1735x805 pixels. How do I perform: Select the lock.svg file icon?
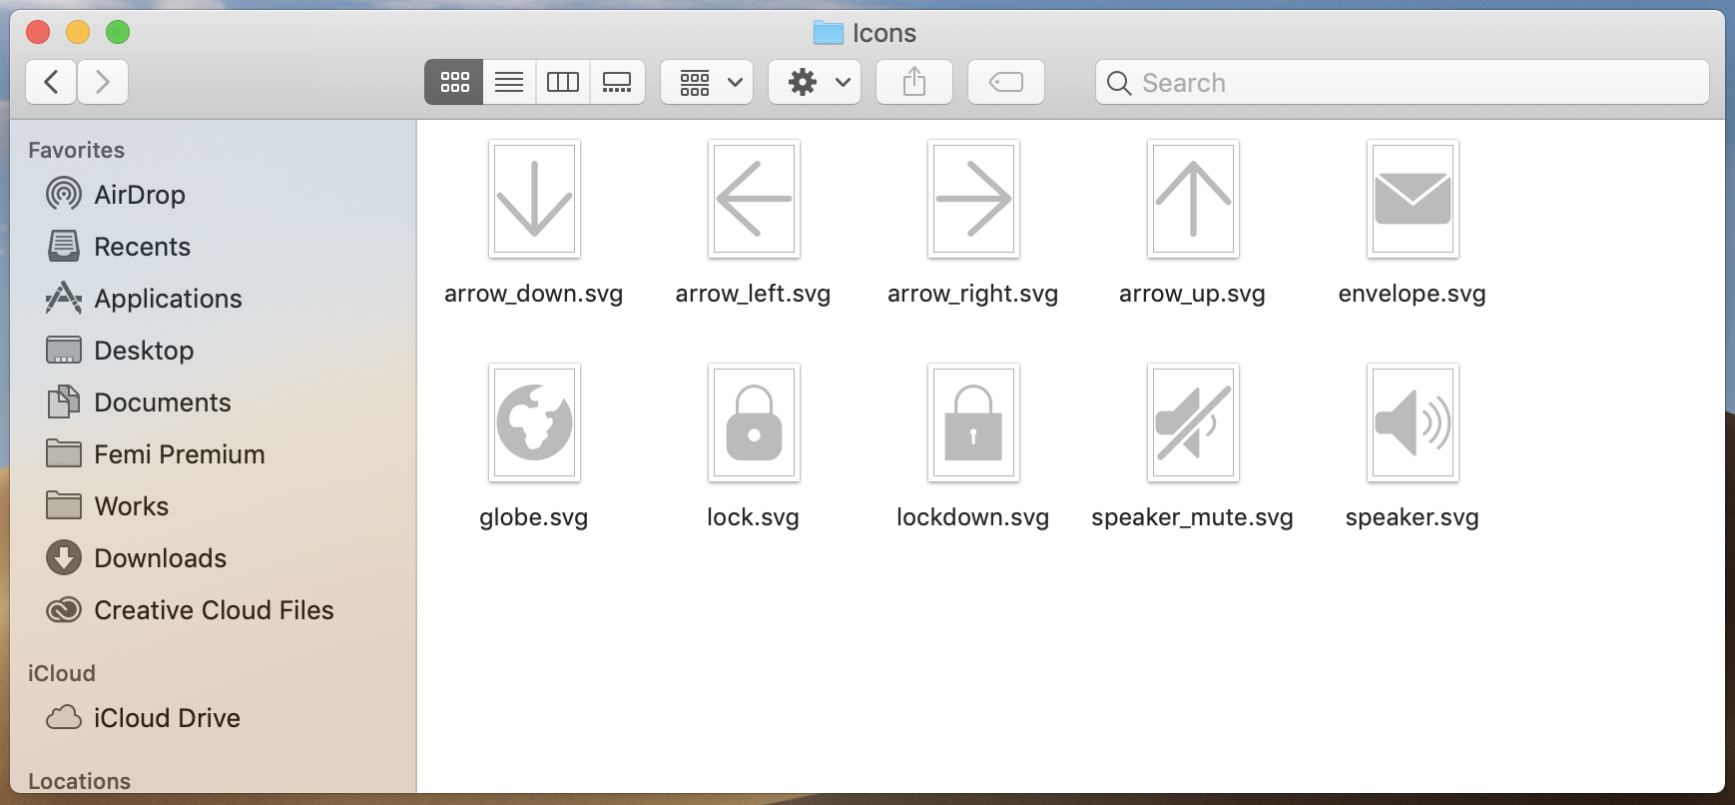[x=754, y=422]
